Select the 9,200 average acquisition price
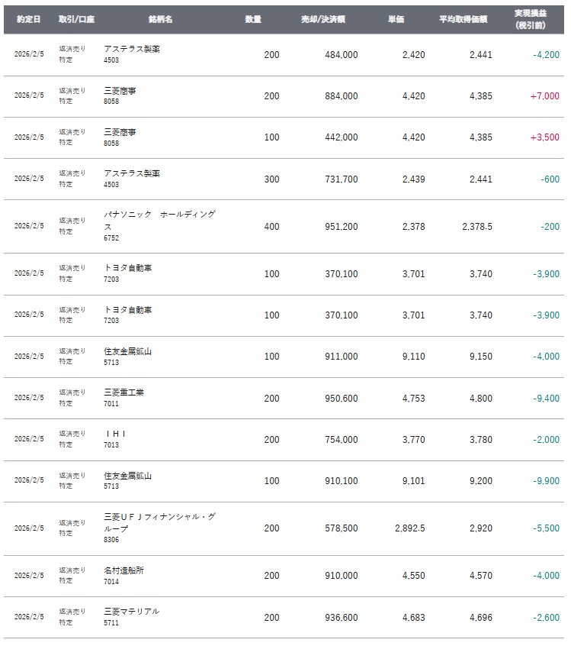This screenshot has width=571, height=646. pyautogui.click(x=480, y=481)
